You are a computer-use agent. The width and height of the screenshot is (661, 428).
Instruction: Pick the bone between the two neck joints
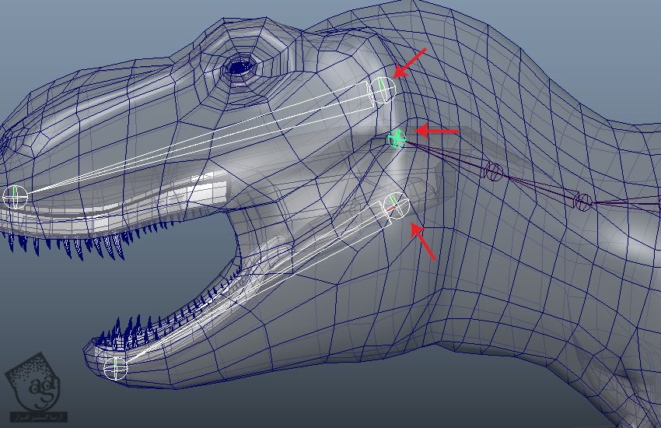pos(538,187)
